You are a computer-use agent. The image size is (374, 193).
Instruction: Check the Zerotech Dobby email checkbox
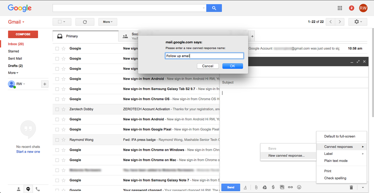pos(57,109)
